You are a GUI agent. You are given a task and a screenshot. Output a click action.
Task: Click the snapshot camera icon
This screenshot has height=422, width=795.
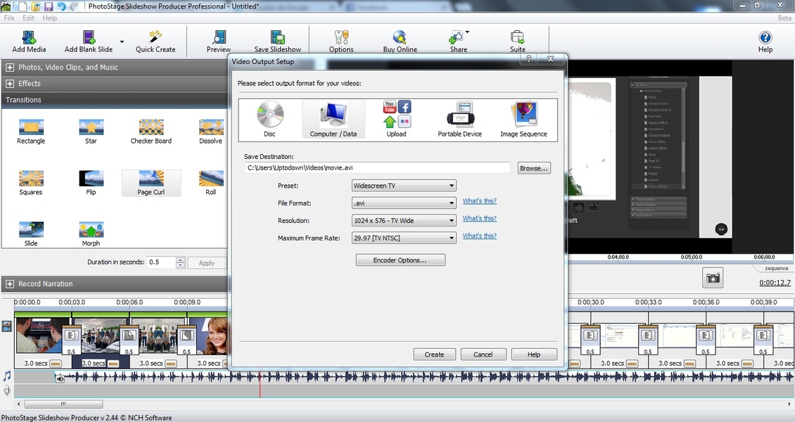(x=713, y=278)
